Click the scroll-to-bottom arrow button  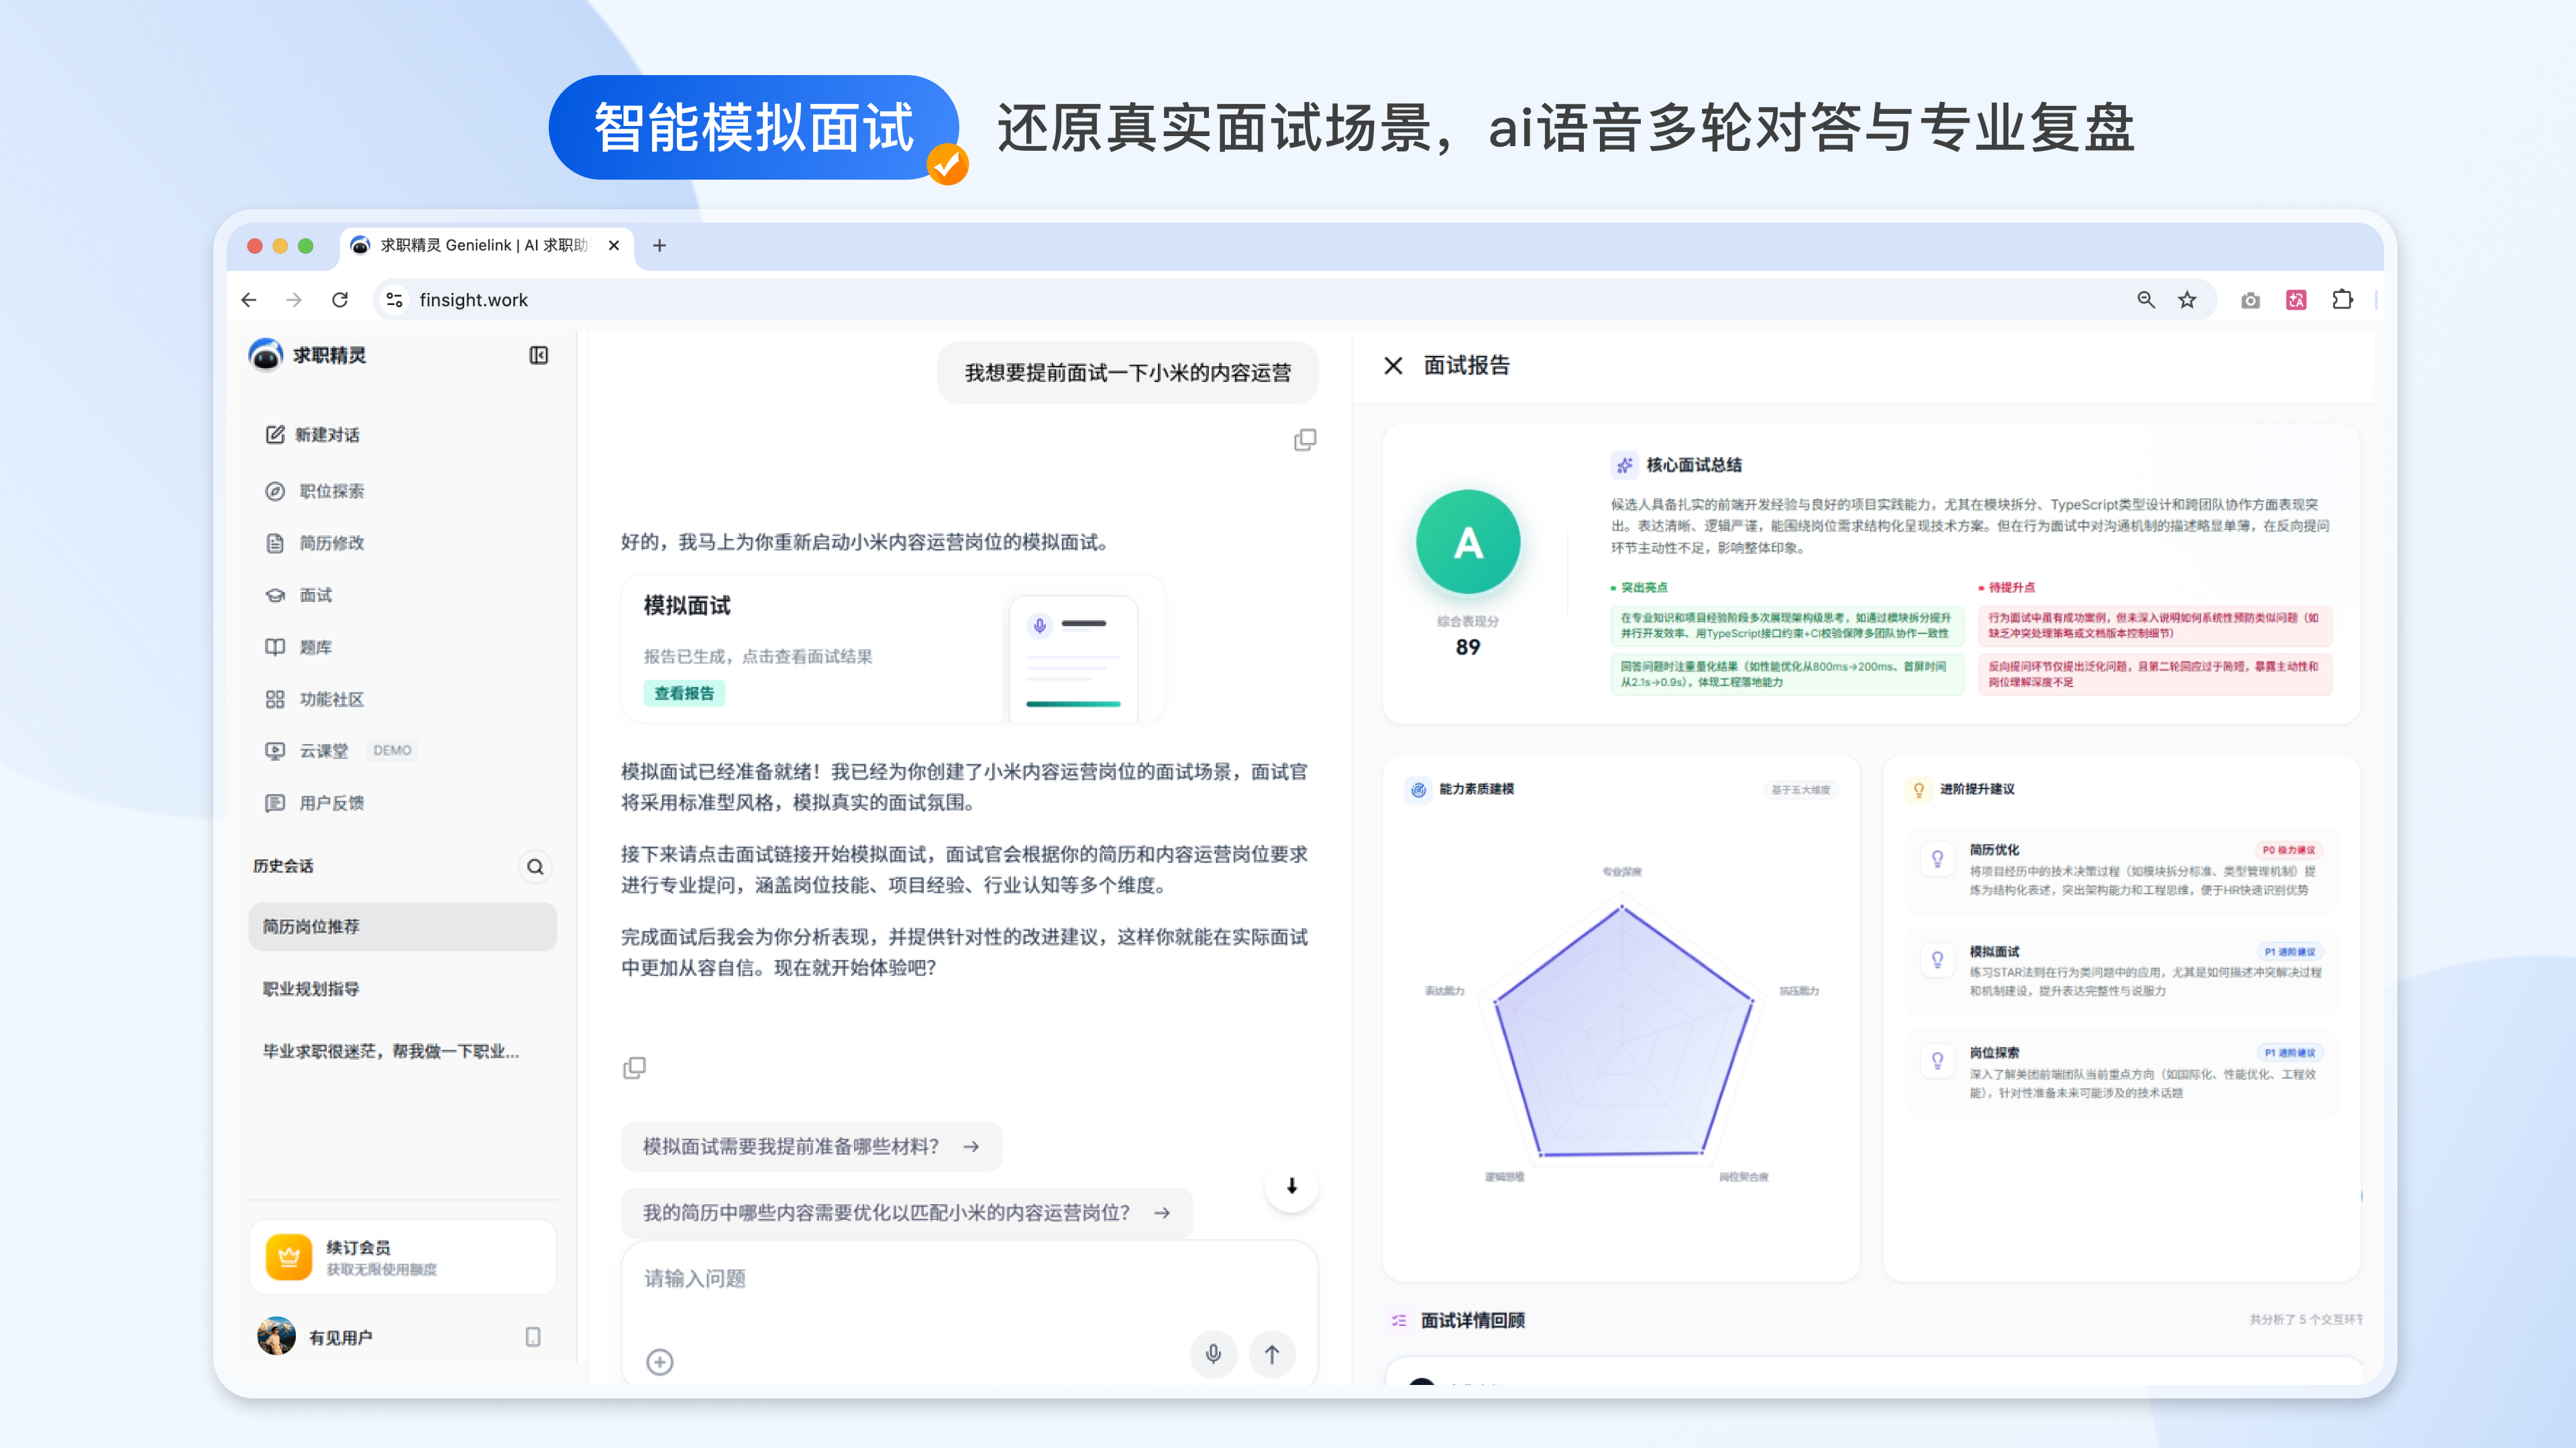click(1291, 1185)
